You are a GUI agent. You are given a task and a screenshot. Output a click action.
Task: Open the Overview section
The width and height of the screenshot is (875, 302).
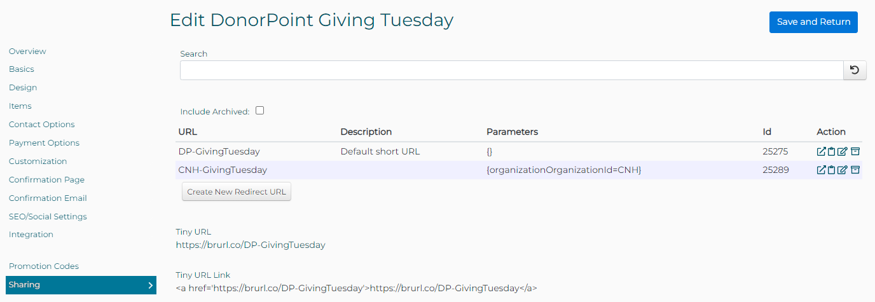click(27, 51)
